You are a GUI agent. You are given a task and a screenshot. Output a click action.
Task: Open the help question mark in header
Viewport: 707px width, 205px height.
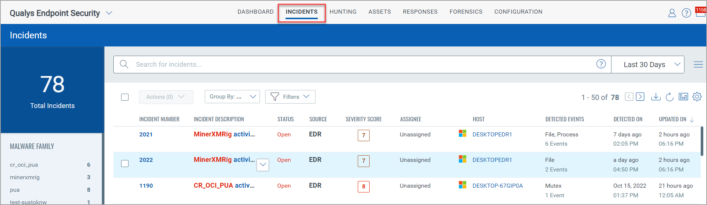pyautogui.click(x=686, y=13)
